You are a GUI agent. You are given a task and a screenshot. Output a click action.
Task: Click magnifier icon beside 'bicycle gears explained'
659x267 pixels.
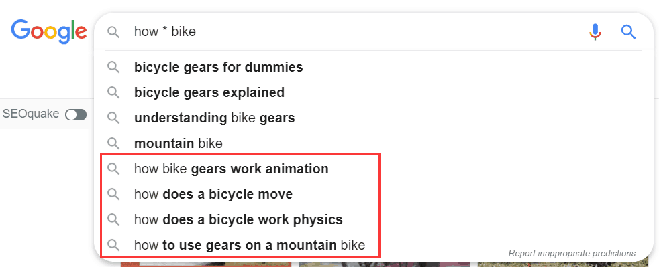(113, 92)
